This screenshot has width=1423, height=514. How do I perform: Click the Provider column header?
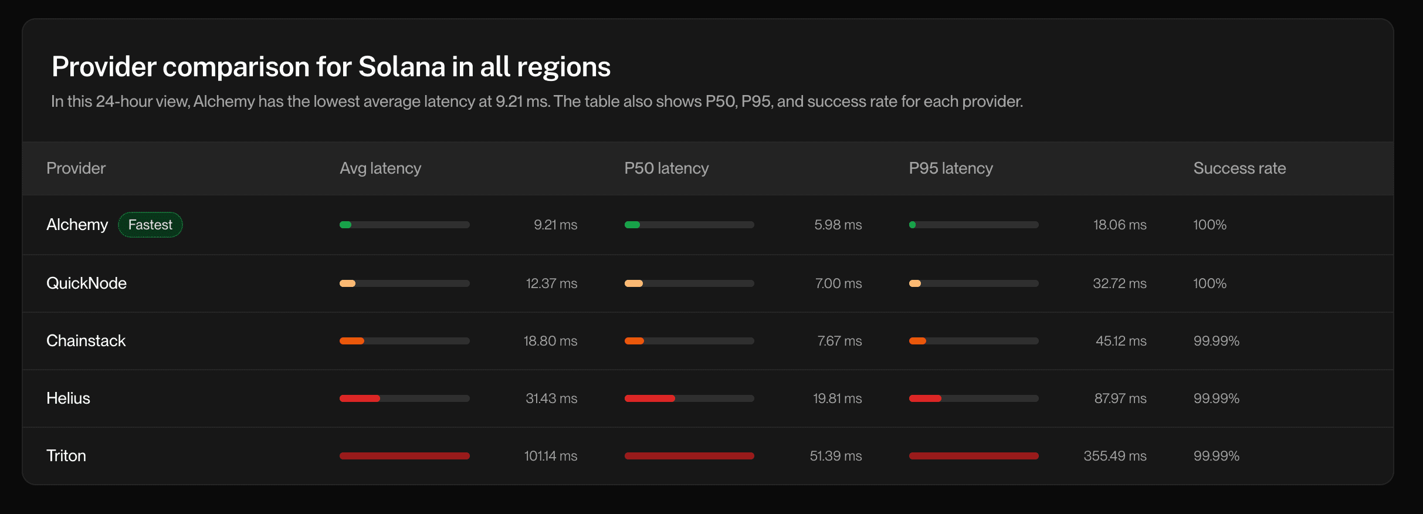[x=76, y=168]
